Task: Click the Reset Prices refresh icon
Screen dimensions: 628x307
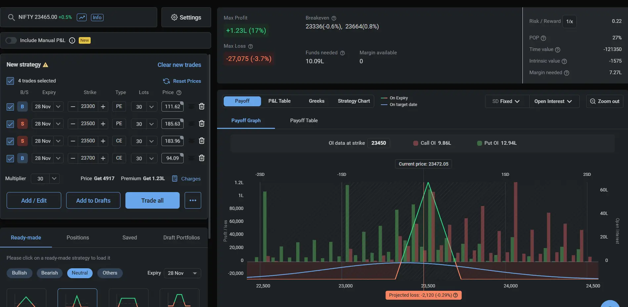Action: (166, 81)
